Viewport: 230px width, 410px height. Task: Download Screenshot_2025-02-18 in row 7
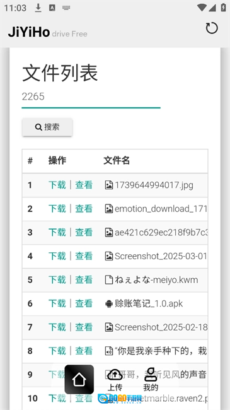click(57, 327)
